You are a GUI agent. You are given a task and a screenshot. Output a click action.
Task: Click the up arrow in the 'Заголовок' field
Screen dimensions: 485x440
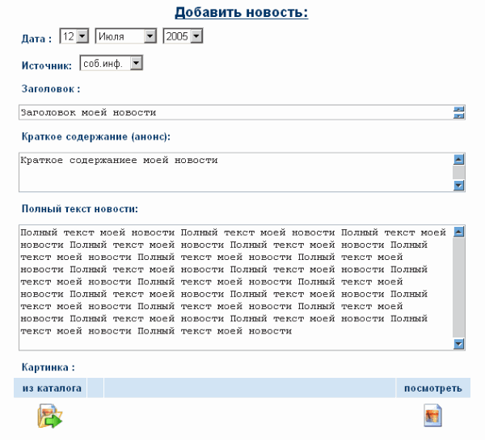click(458, 109)
